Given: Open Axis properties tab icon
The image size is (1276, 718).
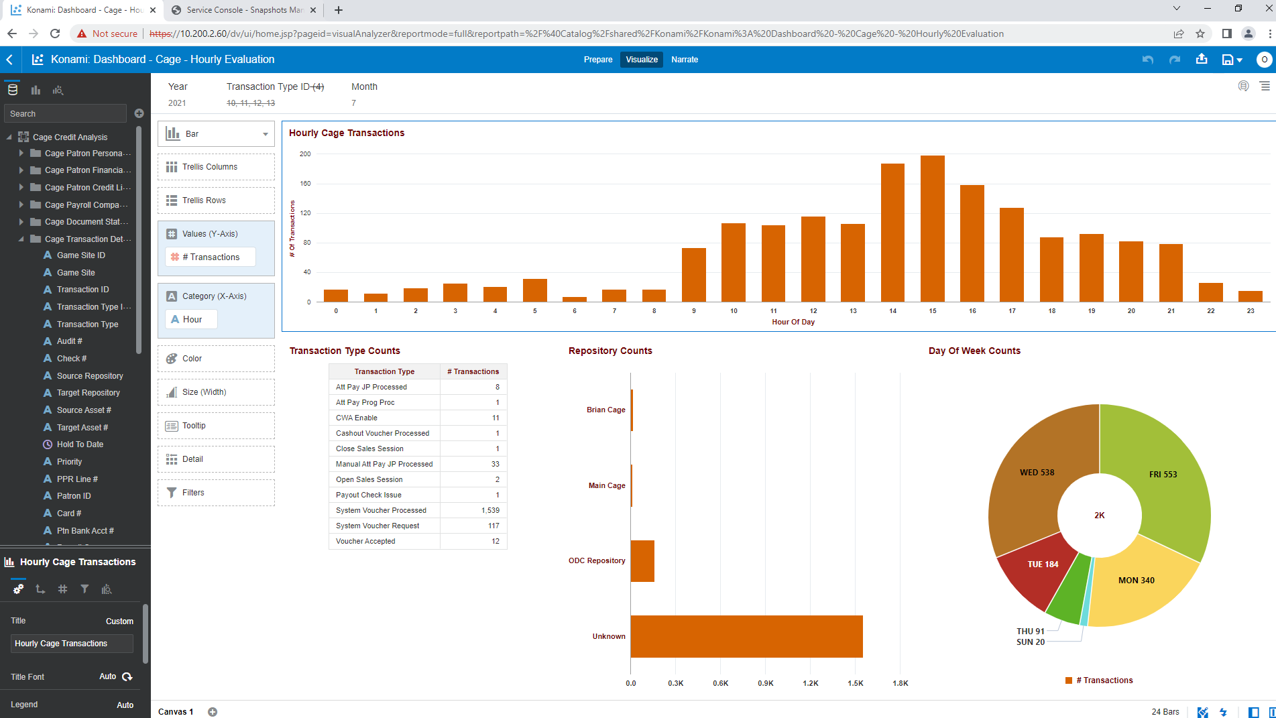Looking at the screenshot, I should [x=40, y=589].
